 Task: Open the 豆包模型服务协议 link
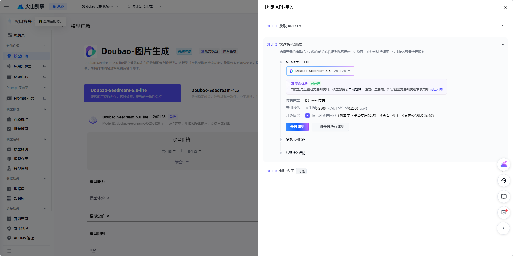(x=418, y=115)
